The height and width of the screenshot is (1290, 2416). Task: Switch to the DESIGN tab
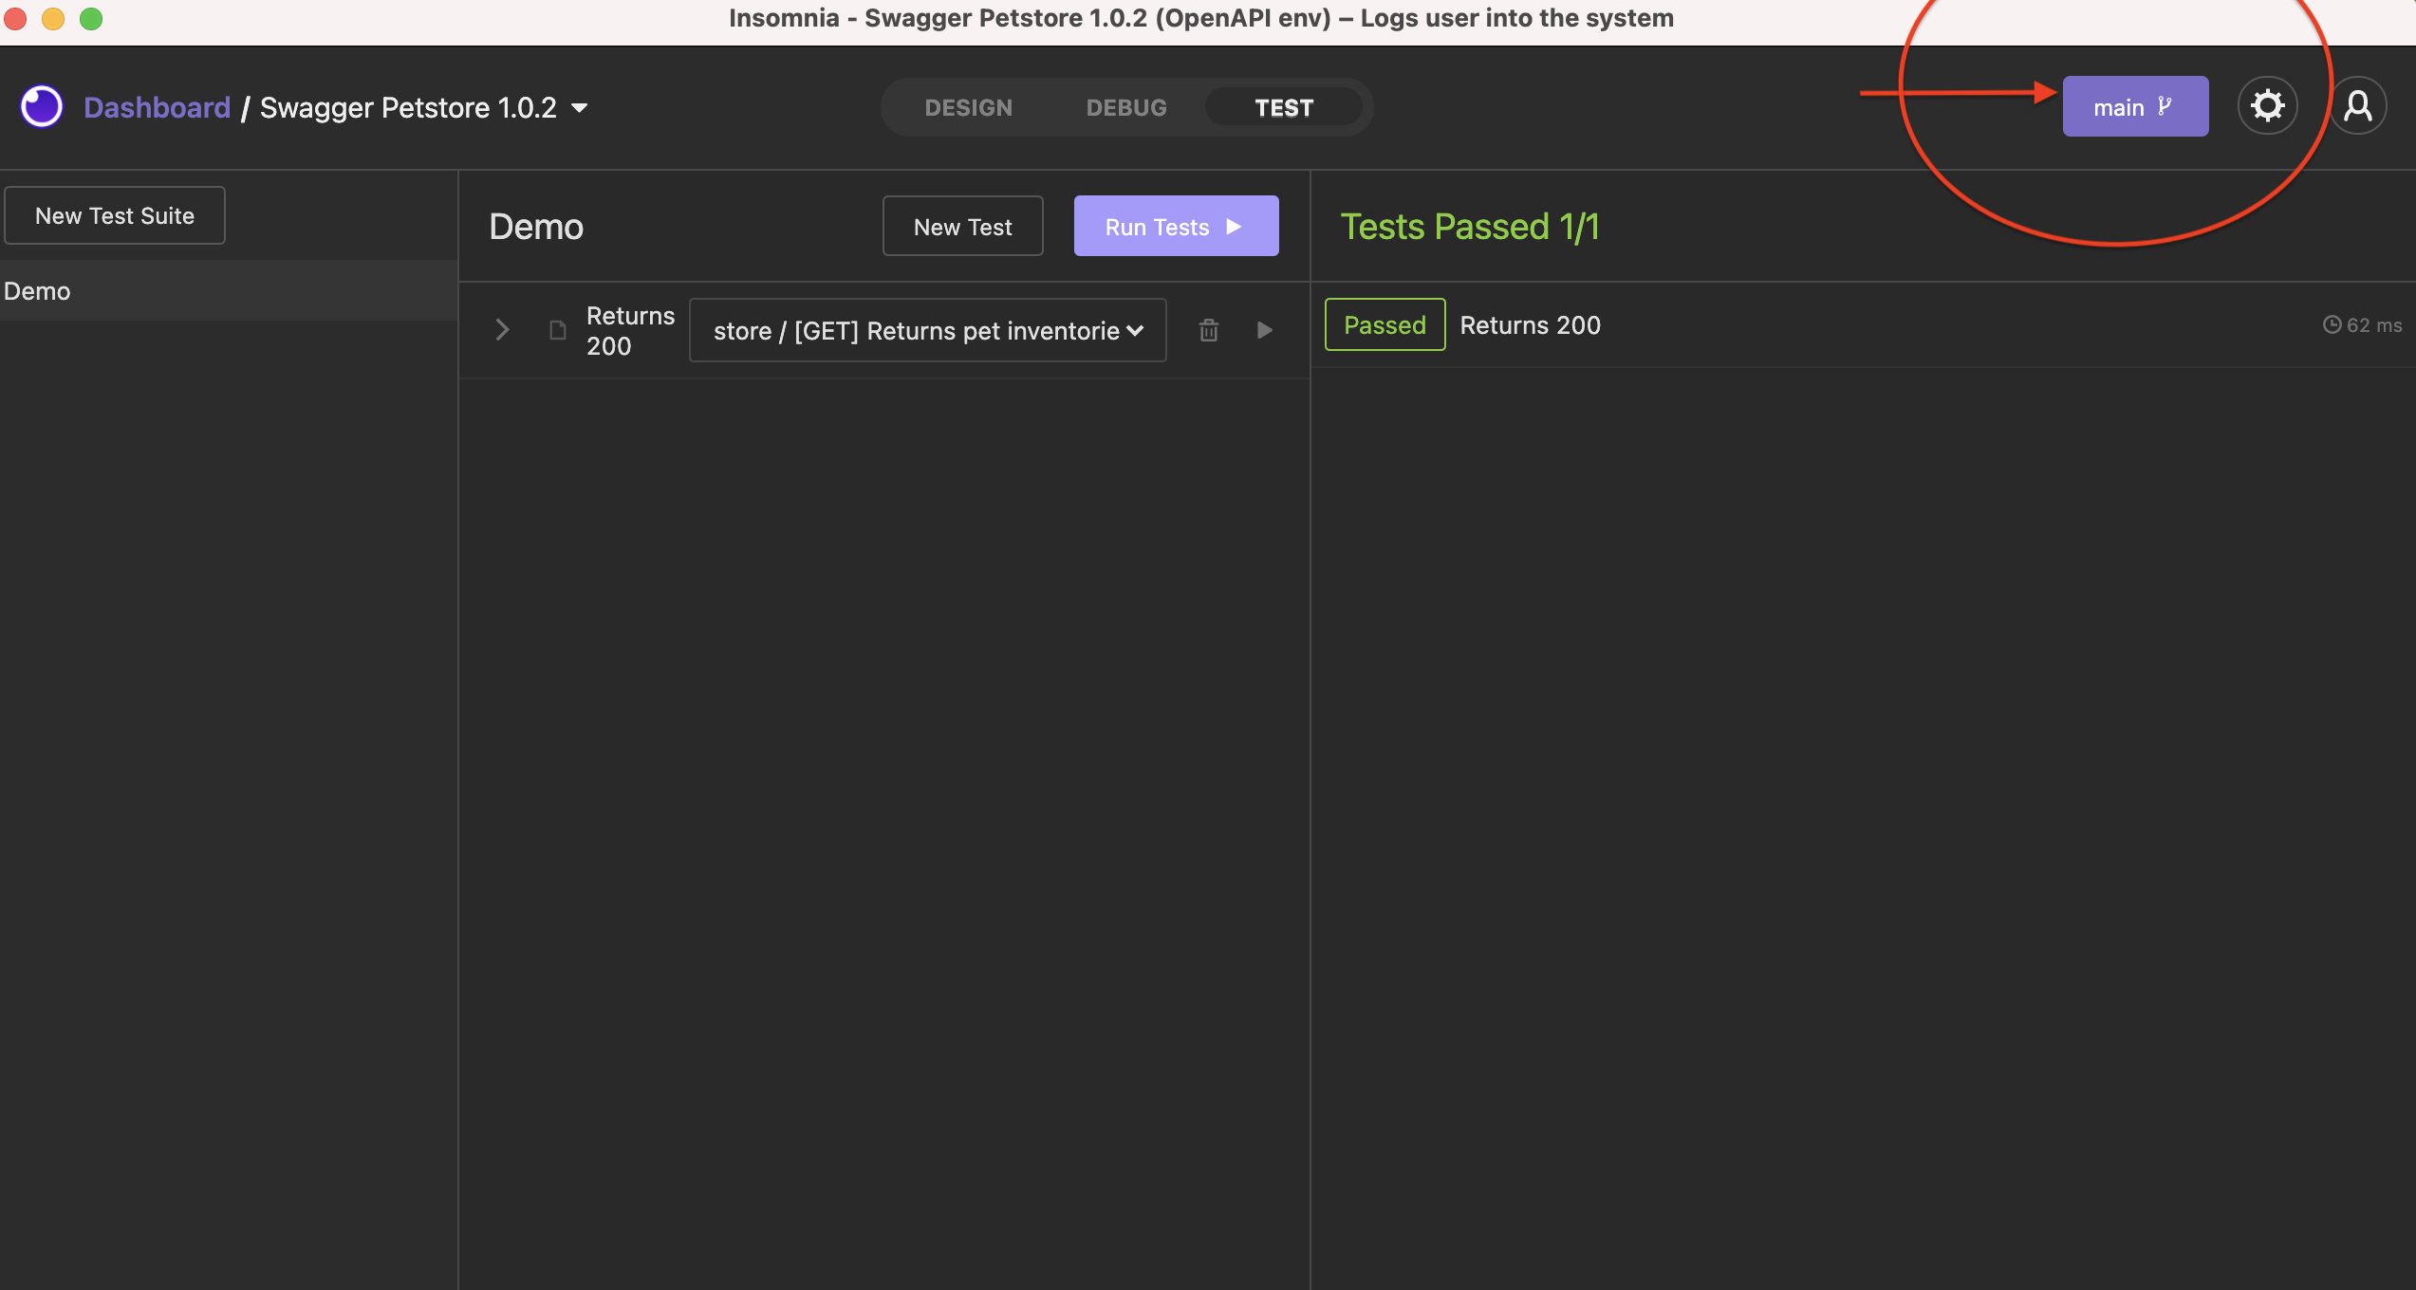[969, 107]
